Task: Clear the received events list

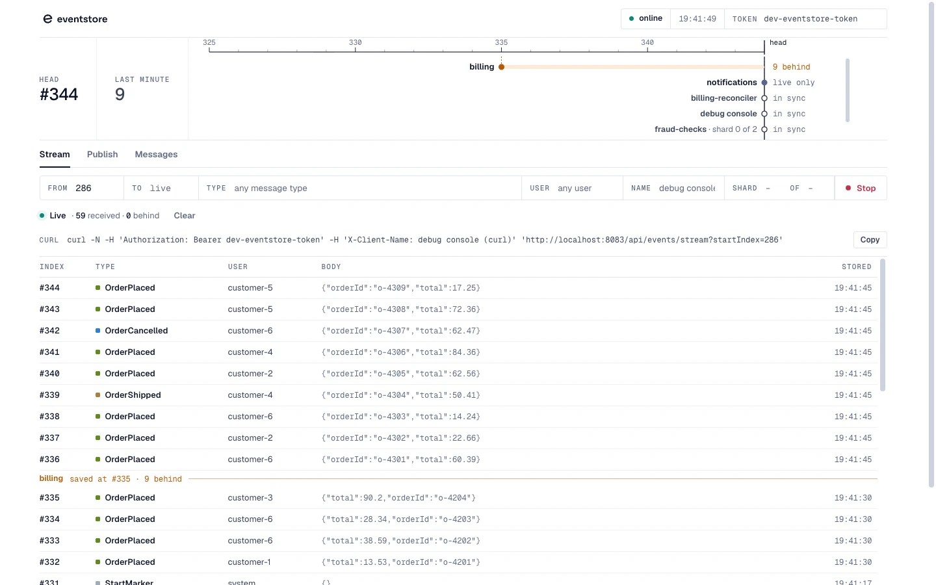Action: pyautogui.click(x=185, y=216)
